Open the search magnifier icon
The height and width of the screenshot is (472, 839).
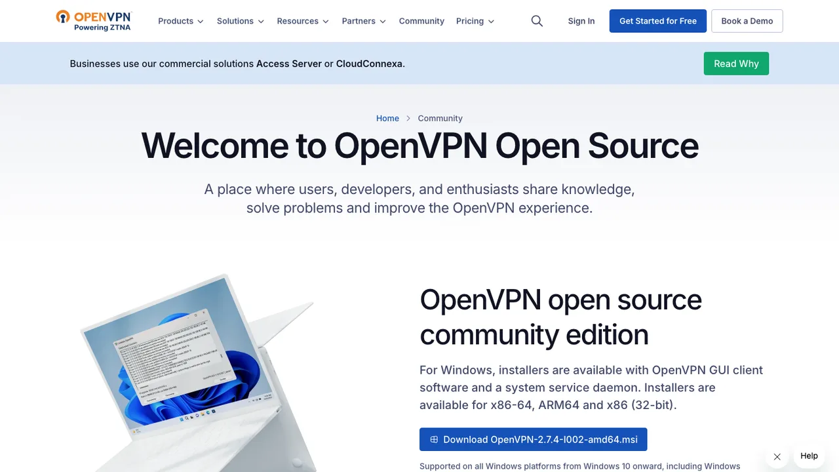click(537, 21)
